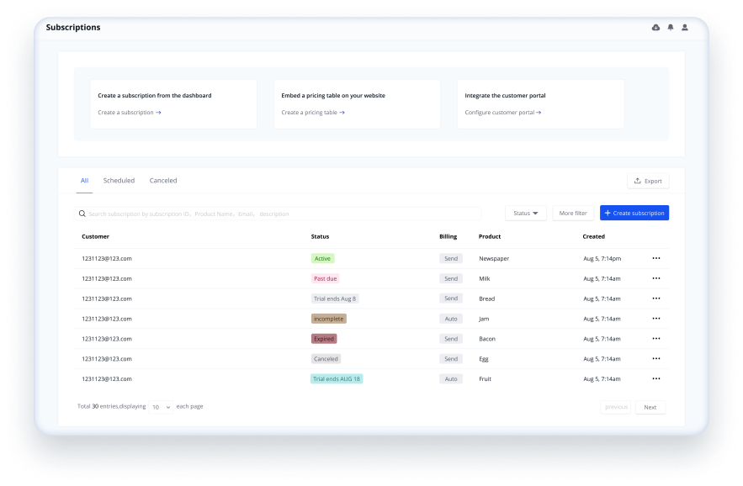The width and height of the screenshot is (743, 486).
Task: Open three-dot menu for Milk row
Action: (656, 278)
